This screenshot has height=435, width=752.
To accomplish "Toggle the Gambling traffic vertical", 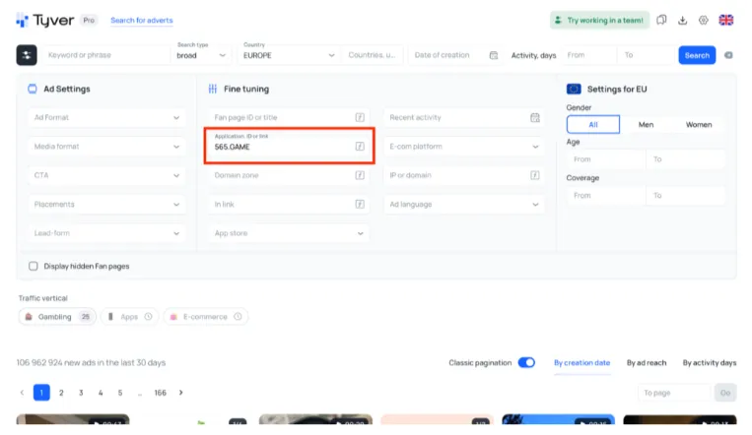I will [x=57, y=317].
